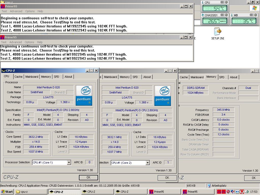Click the Bus Speed value 1037.7 MHz
The width and height of the screenshot is (260, 195).
coord(115,152)
